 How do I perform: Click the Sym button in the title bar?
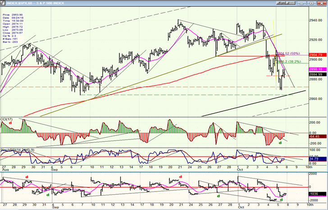pyautogui.click(x=282, y=3)
